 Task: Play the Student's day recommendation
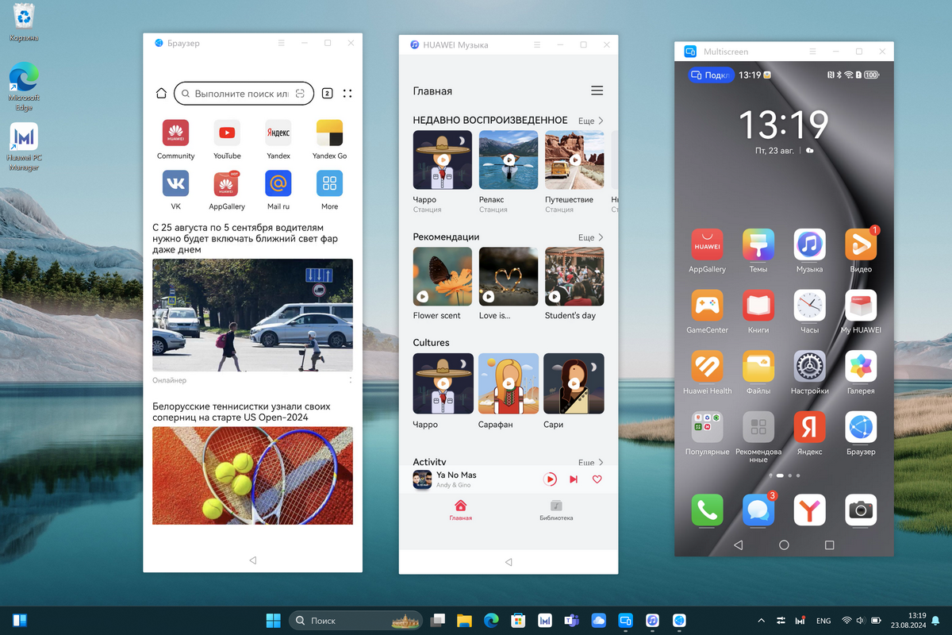pyautogui.click(x=574, y=276)
